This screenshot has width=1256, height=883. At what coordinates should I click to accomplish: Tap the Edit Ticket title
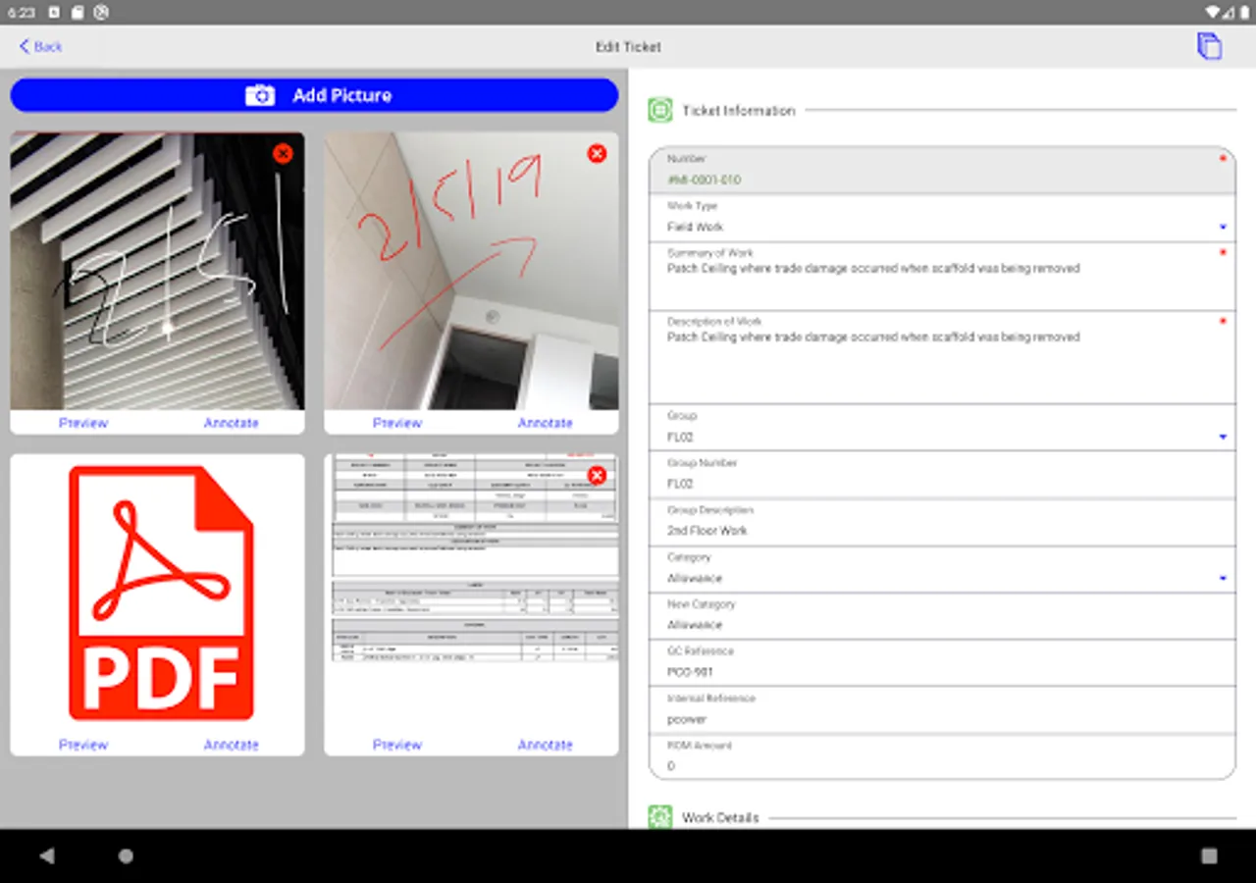coord(628,46)
